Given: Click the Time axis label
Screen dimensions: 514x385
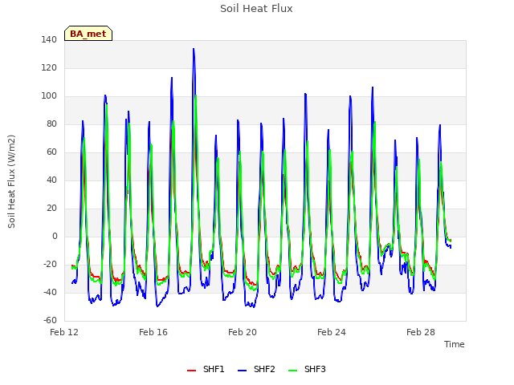Looking at the screenshot, I should [455, 344].
